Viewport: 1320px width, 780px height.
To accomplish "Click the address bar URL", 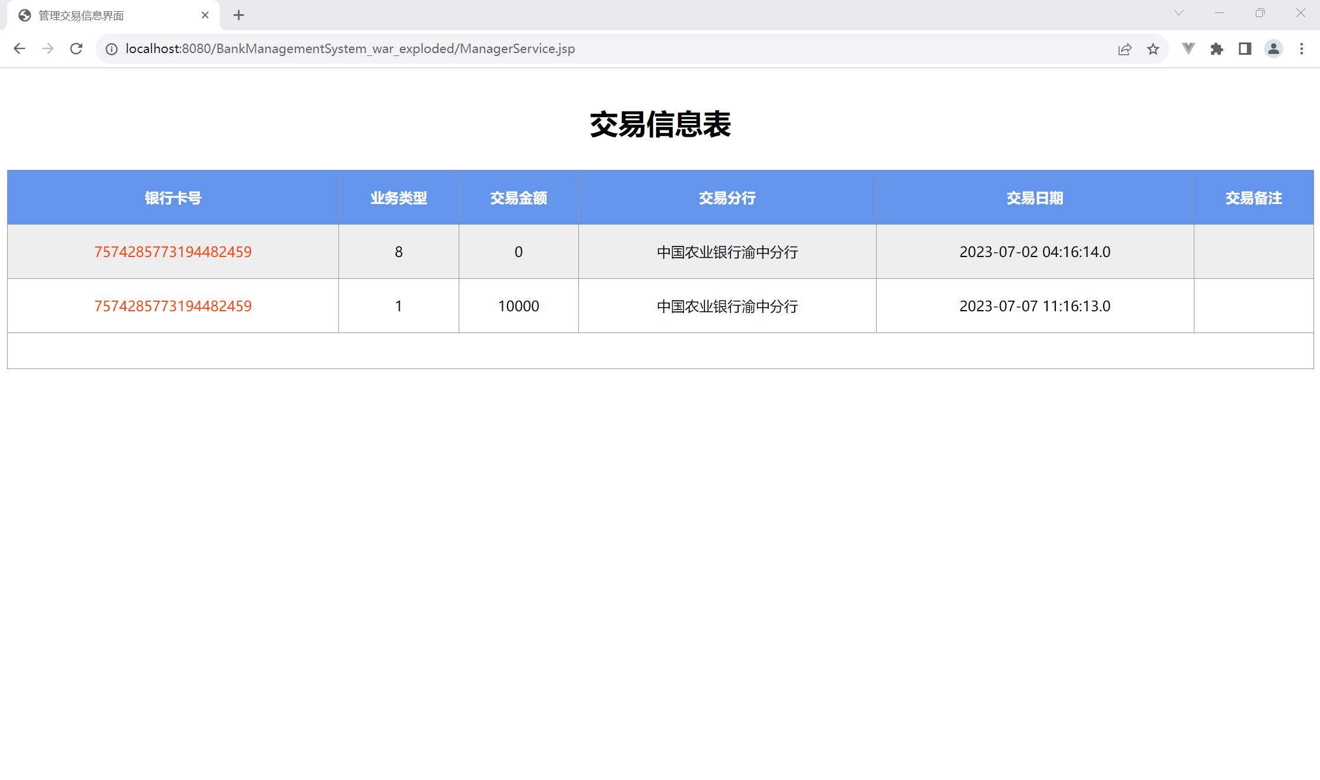I will tap(350, 49).
